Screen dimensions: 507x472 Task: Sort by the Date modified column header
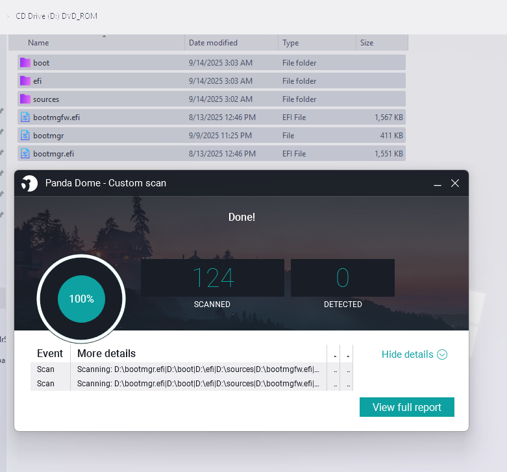click(x=231, y=43)
